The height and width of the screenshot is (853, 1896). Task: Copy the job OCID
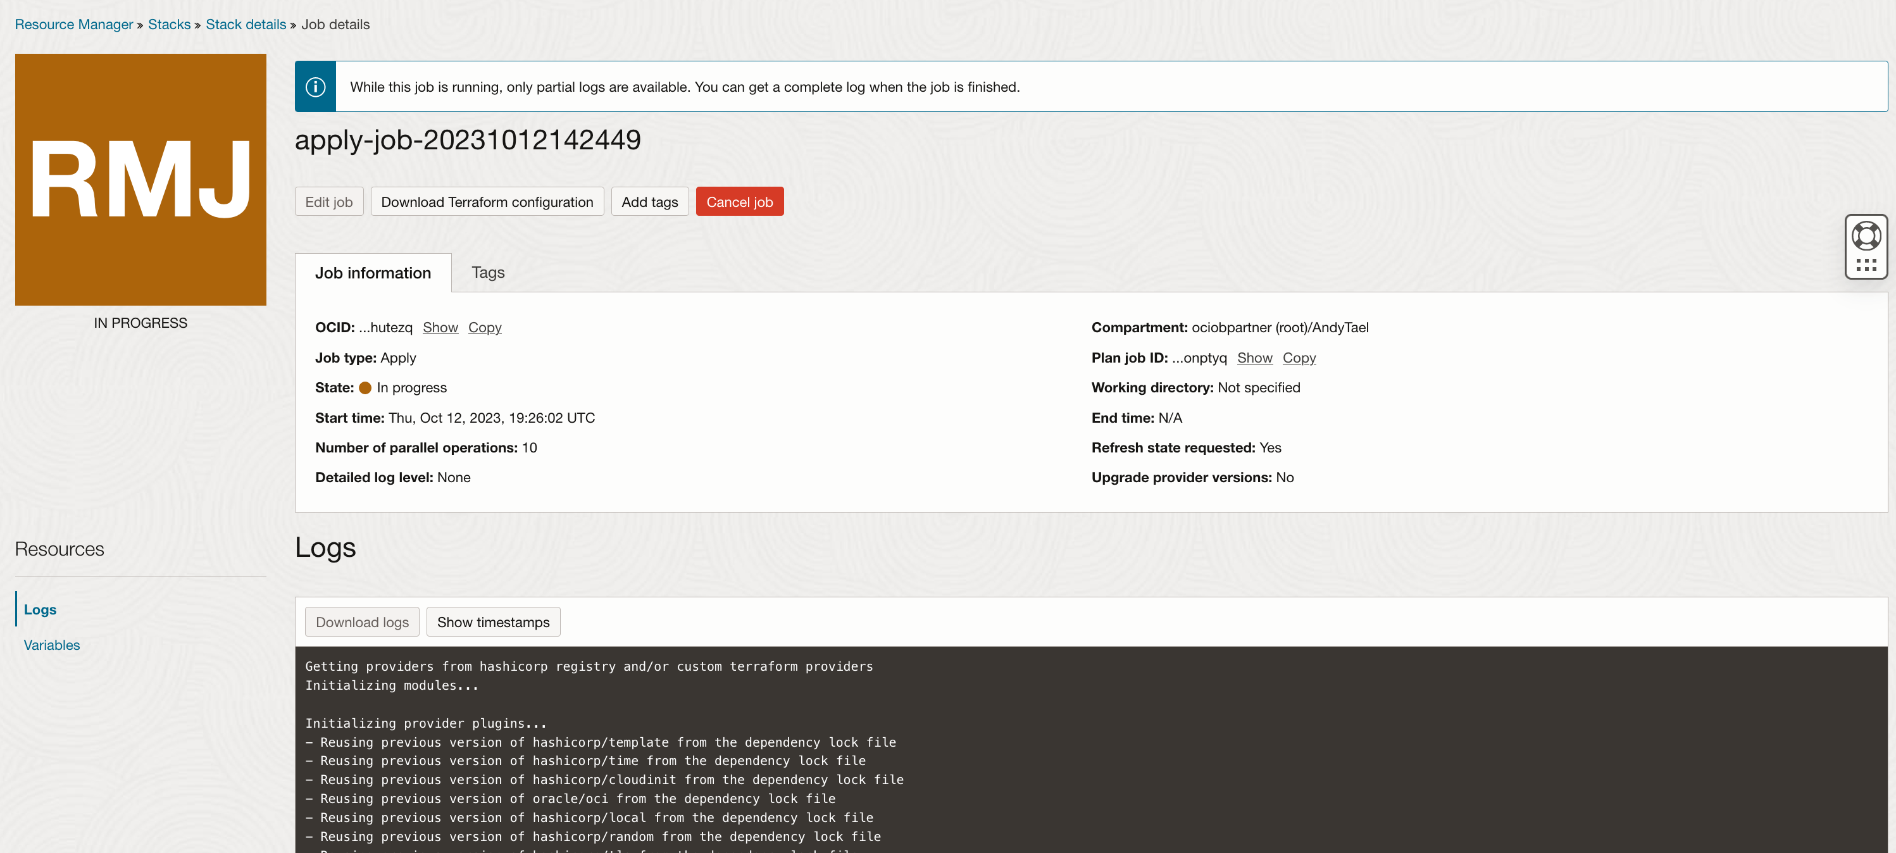pyautogui.click(x=484, y=328)
